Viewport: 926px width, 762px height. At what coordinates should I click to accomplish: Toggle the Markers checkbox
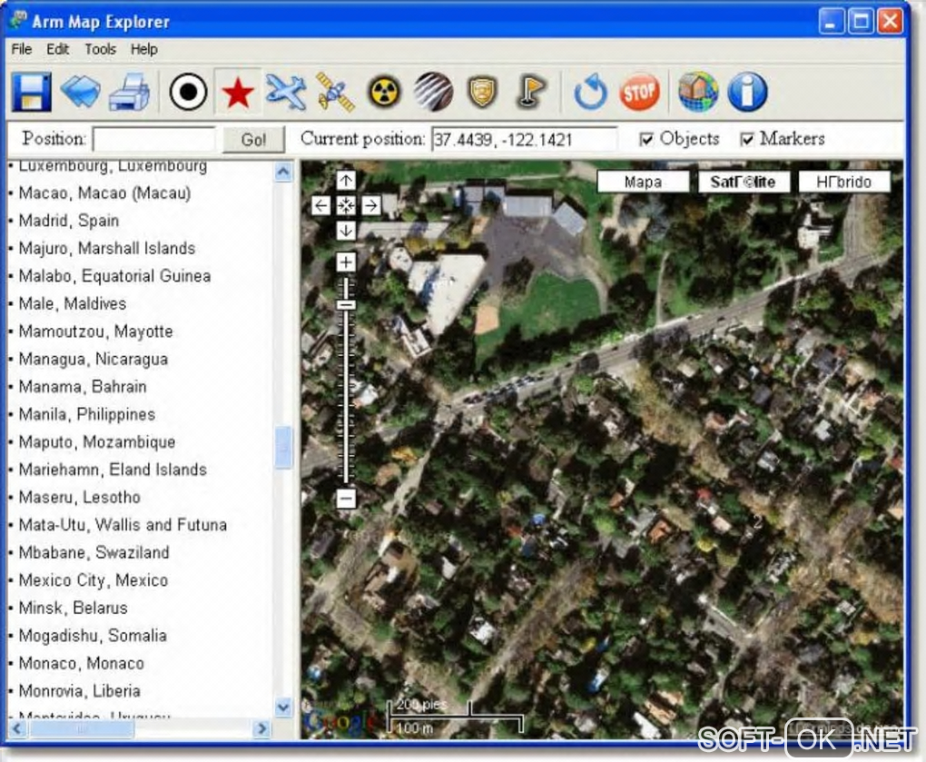(x=747, y=140)
